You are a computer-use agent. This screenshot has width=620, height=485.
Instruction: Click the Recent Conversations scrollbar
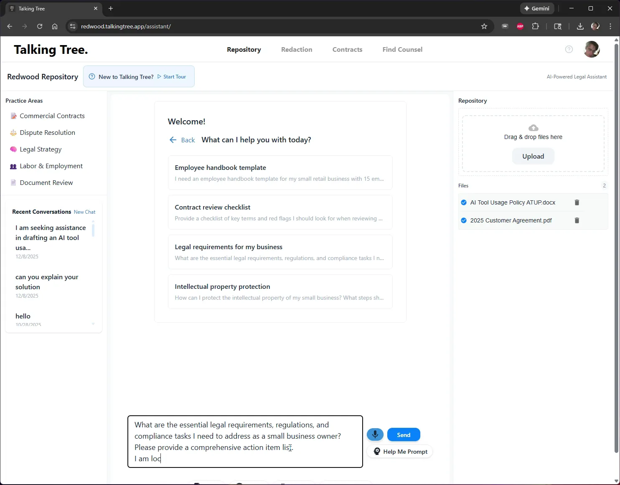(93, 230)
